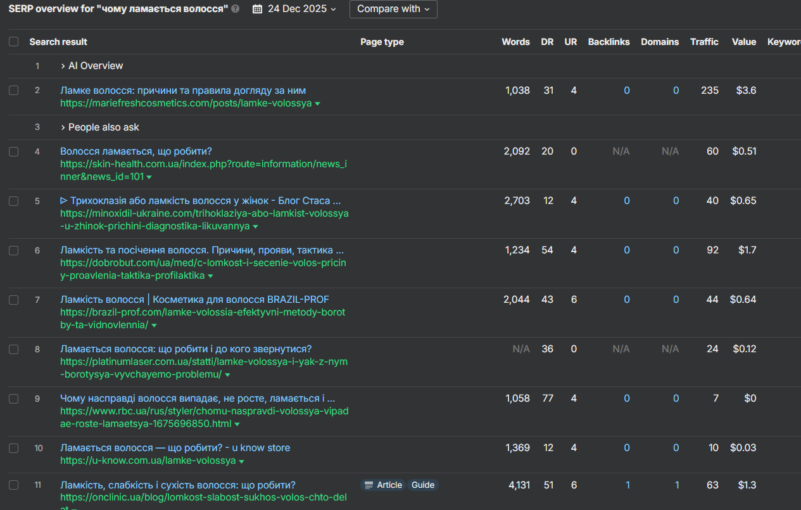
Task: Click the dobrobut.com URL
Action: [203, 269]
